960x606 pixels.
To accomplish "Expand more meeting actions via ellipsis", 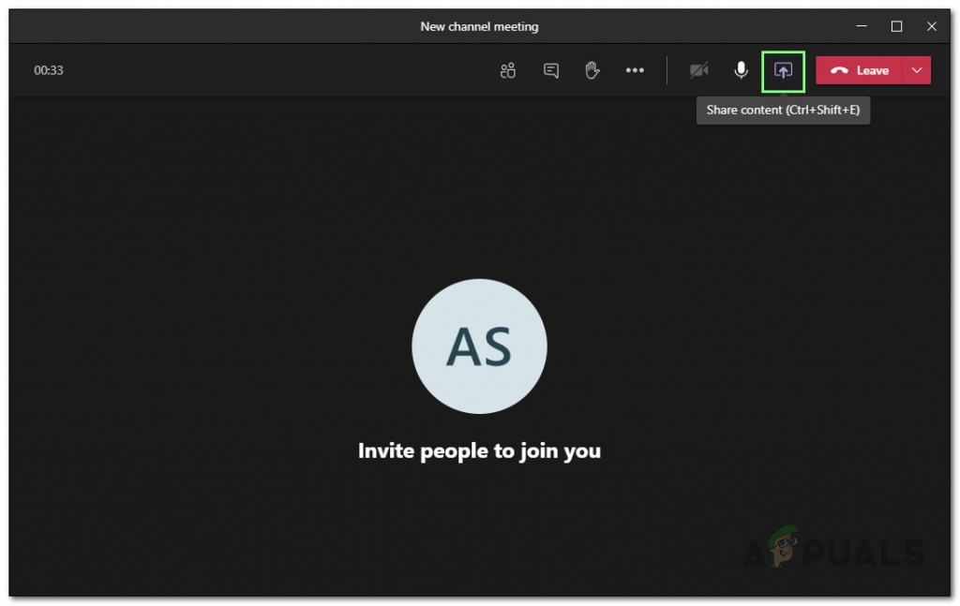I will point(635,70).
